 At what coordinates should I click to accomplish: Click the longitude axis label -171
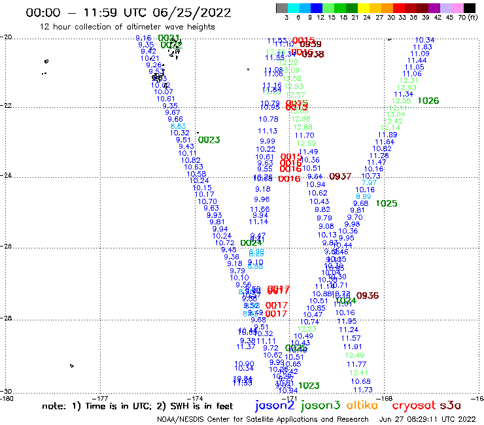coord(290,399)
